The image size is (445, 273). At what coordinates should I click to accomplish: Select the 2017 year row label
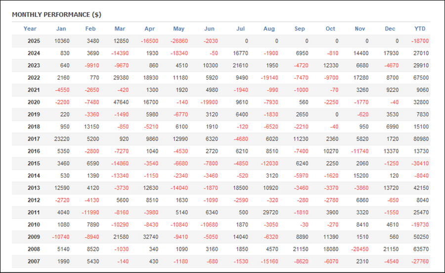click(34, 139)
